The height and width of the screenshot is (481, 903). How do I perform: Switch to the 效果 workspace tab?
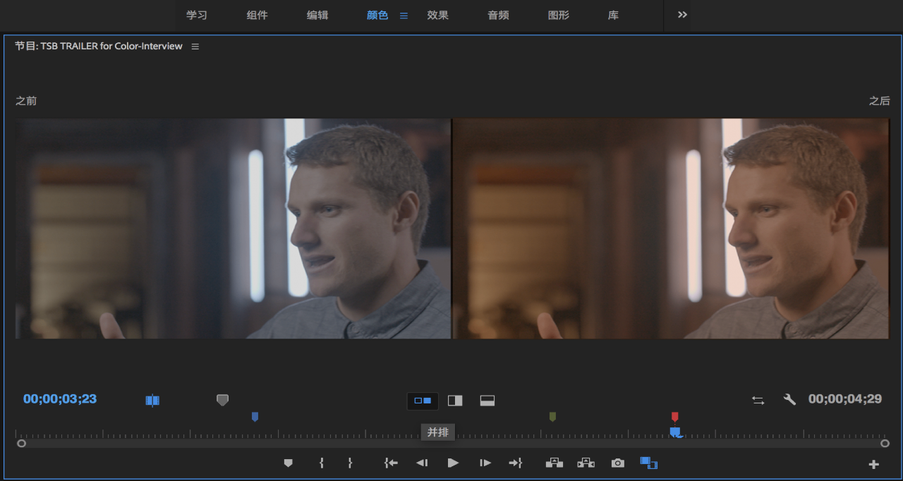click(x=437, y=16)
